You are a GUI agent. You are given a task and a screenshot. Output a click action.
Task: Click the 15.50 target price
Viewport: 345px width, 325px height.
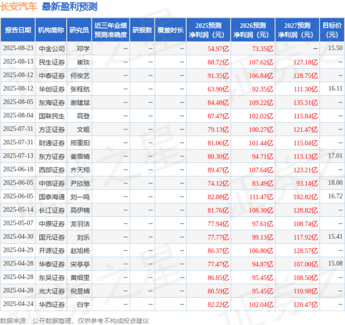pyautogui.click(x=335, y=48)
